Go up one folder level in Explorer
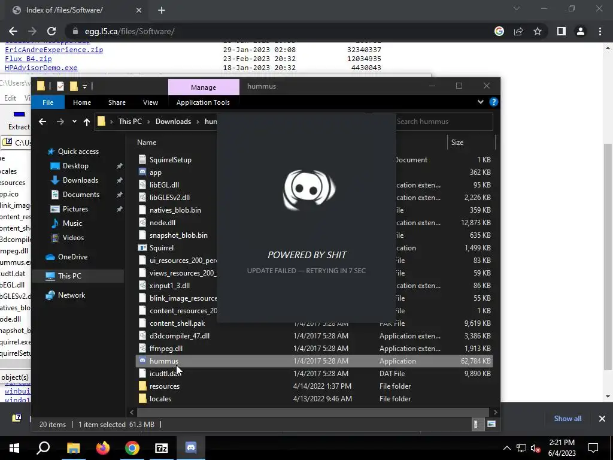 [87, 122]
